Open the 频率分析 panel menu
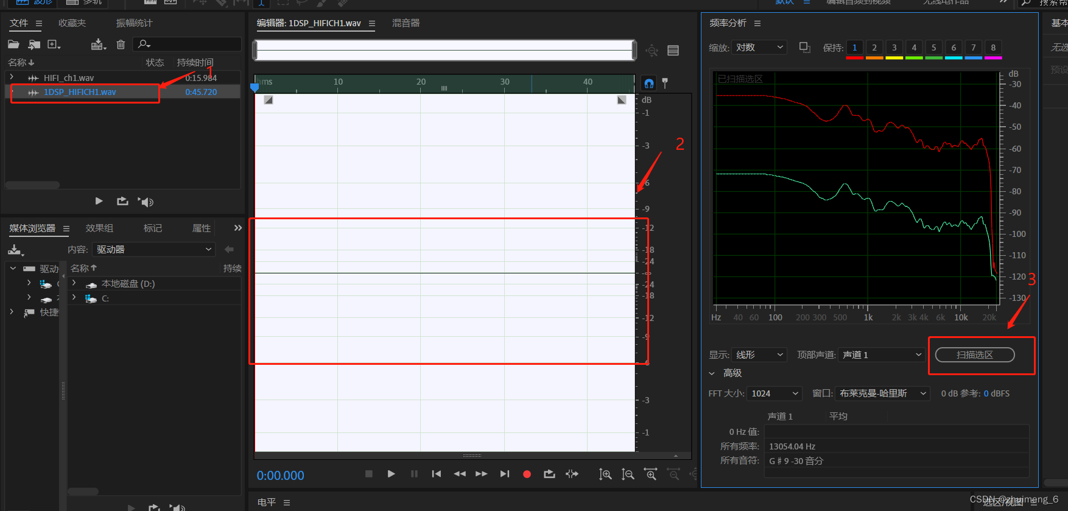1068x511 pixels. (x=757, y=23)
